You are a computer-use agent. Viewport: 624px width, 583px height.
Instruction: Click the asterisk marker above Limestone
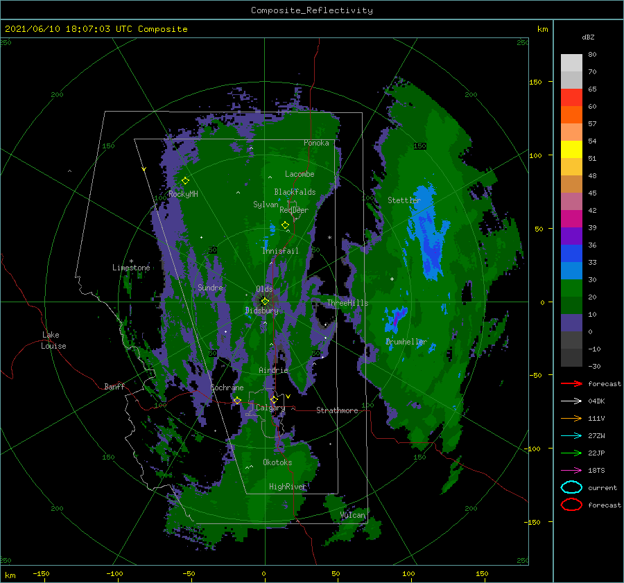tap(131, 261)
